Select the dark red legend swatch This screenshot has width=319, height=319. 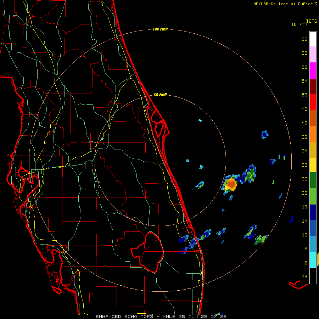(313, 86)
